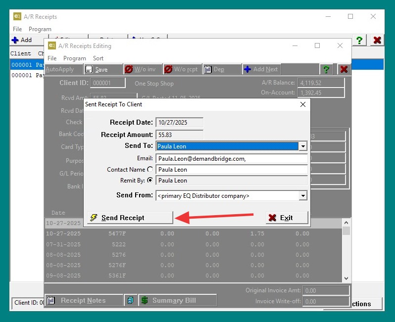Click the Client ID field 000001
Viewport: 395px width, 322px height.
[x=108, y=83]
